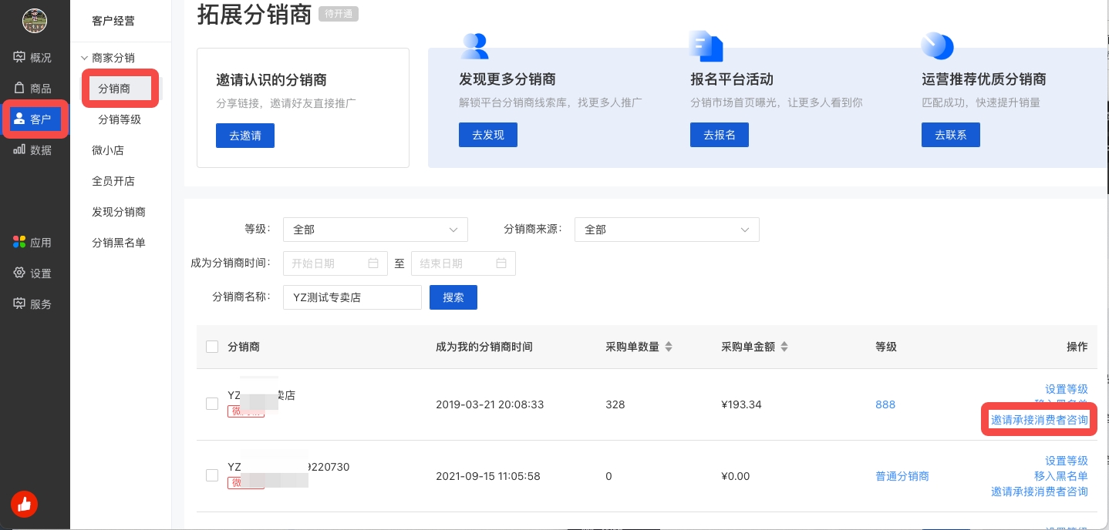Open 数据 data section

coord(33,150)
